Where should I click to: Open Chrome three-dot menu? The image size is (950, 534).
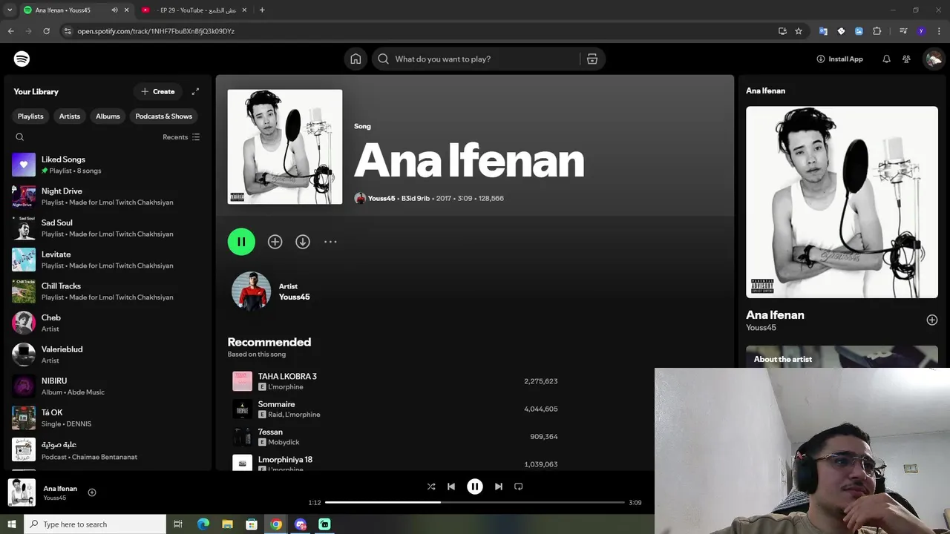[x=939, y=31]
